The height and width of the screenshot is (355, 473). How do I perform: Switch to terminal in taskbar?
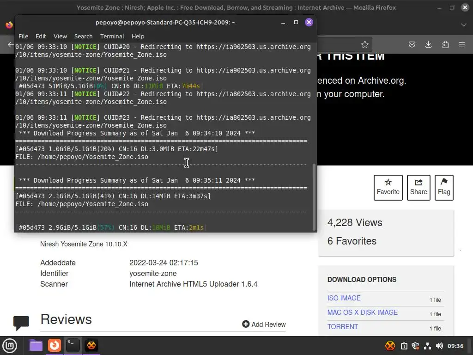tap(73, 345)
